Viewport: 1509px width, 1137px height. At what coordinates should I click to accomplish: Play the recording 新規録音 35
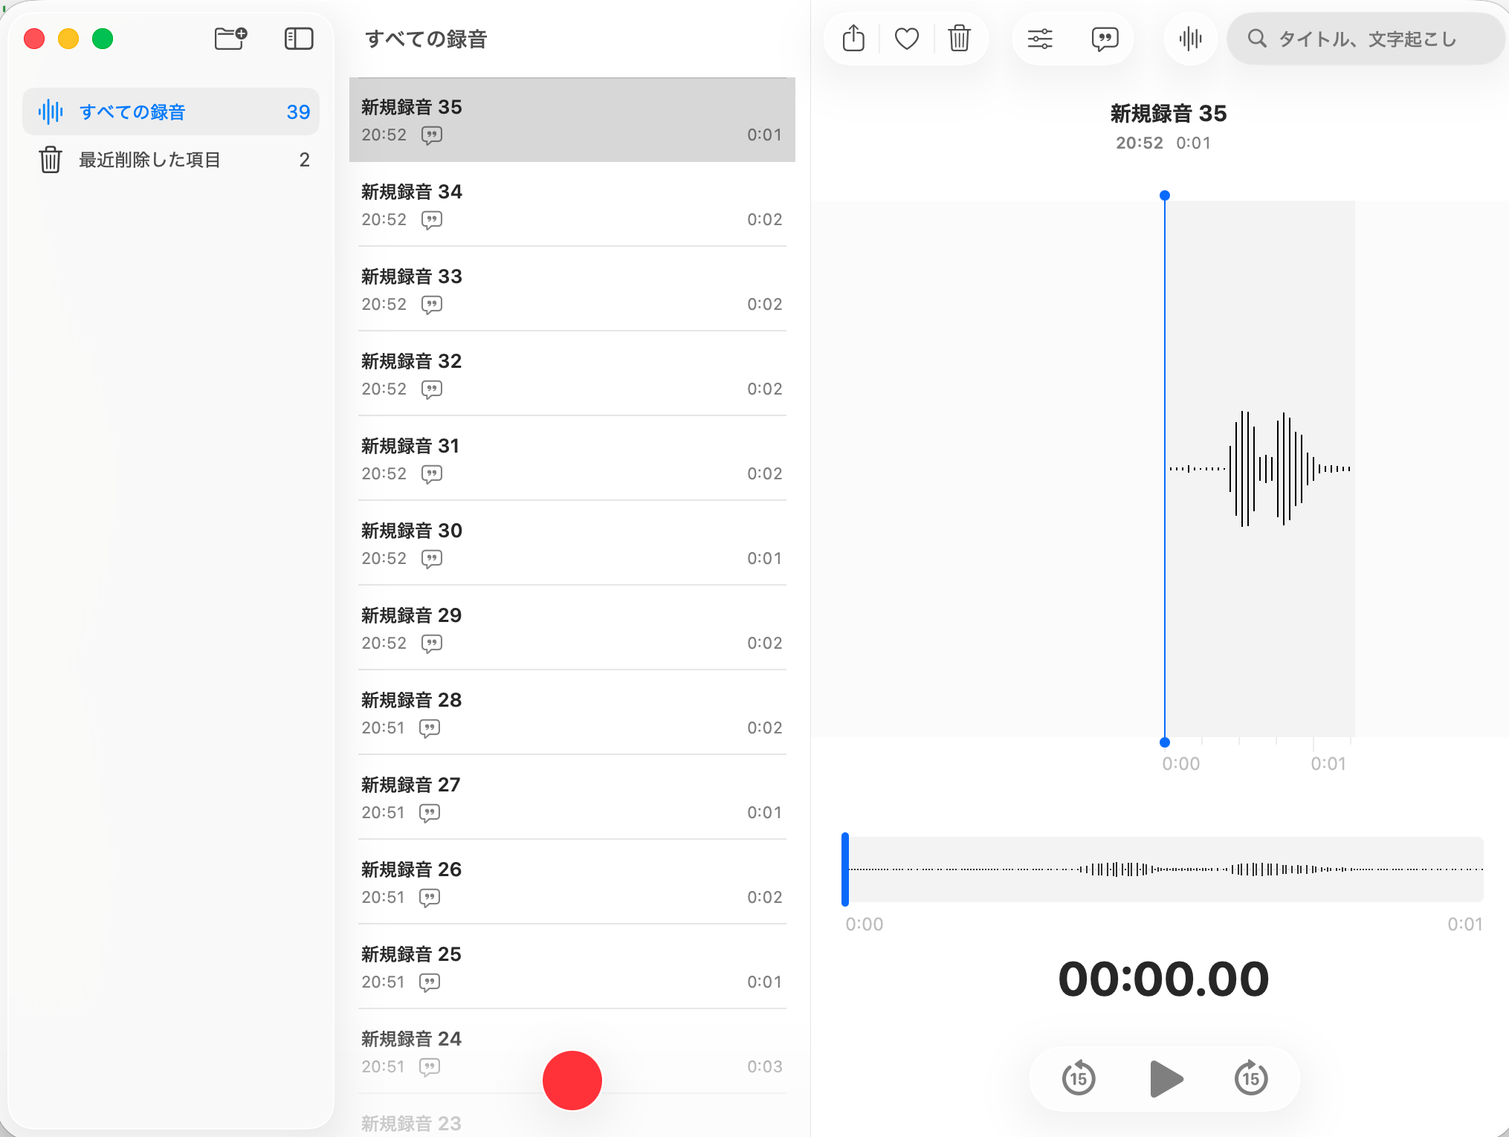(x=1165, y=1078)
